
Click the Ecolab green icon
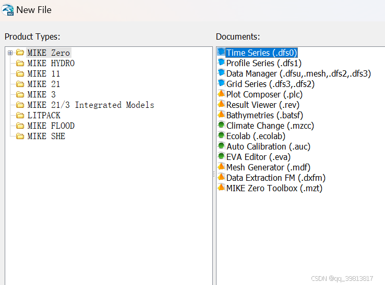[x=221, y=135]
